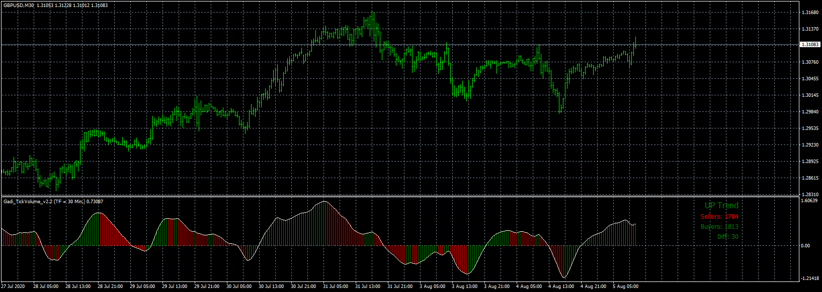Click the 27 Jul 2020 date label

pos(13,286)
